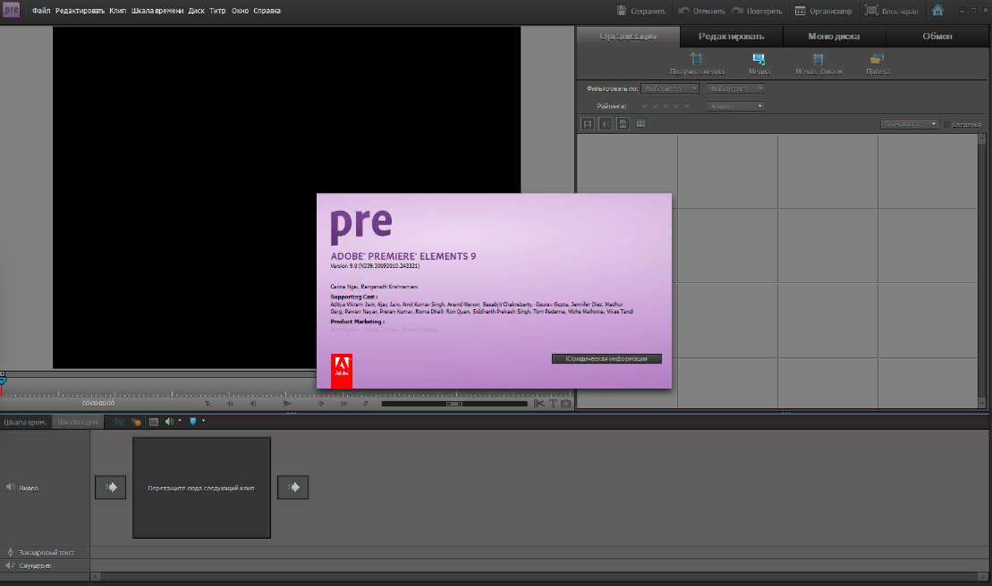
Task: Go to previous edit point button
Action: [208, 404]
